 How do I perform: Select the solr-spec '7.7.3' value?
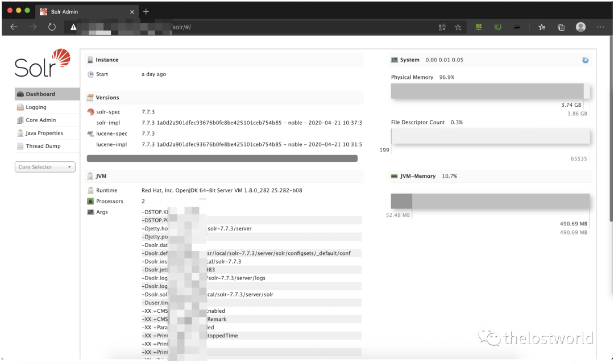[x=148, y=112]
